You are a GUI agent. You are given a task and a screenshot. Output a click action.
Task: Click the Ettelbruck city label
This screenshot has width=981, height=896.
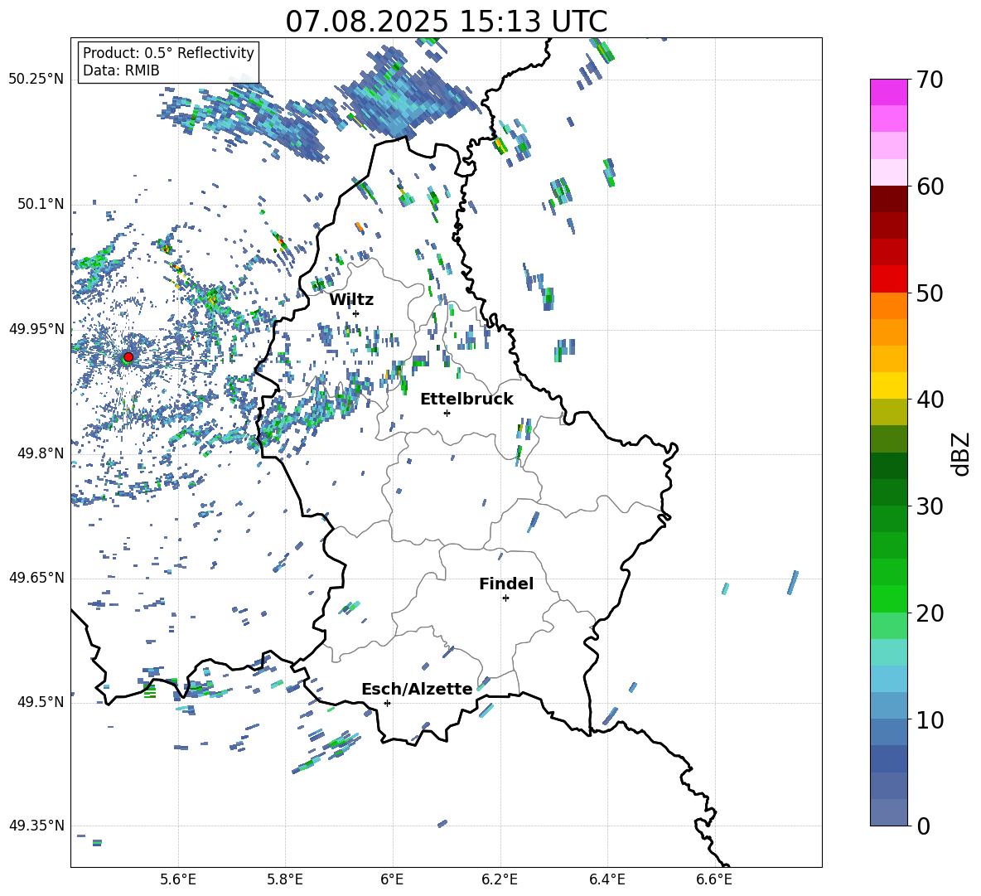pos(466,400)
